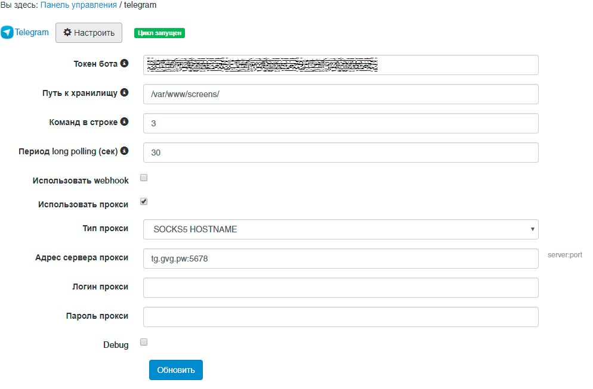Enable the Использовать webhook checkbox
This screenshot has width=593, height=389.
click(144, 178)
